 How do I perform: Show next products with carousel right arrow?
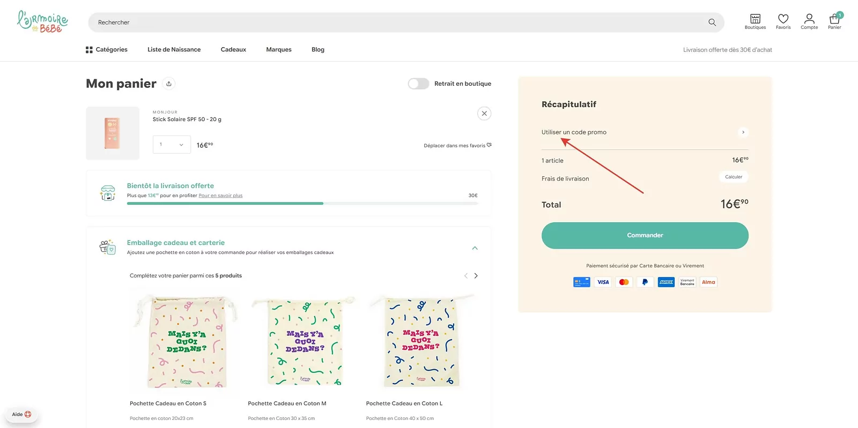[476, 276]
